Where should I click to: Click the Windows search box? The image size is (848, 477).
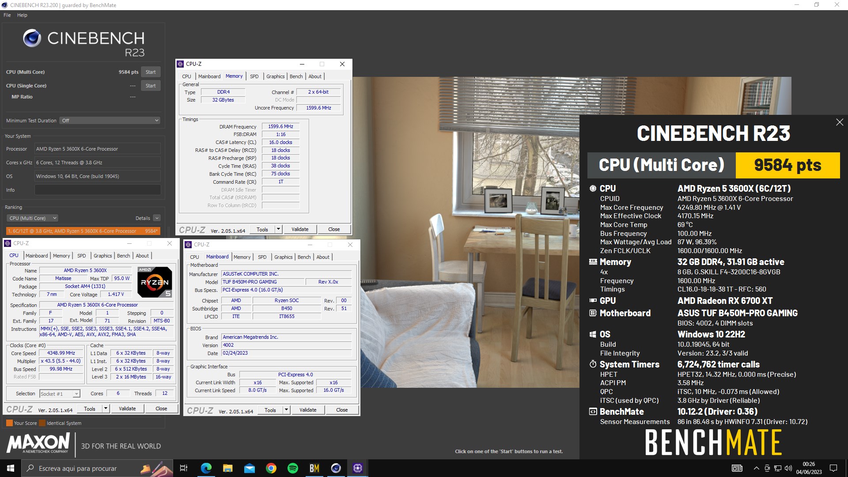pos(97,468)
